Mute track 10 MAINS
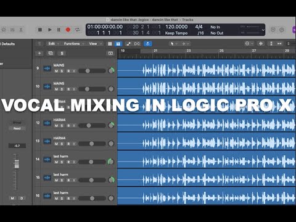 point(56,89)
